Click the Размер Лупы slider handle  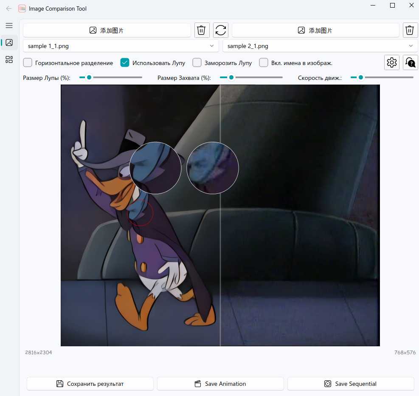[89, 77]
